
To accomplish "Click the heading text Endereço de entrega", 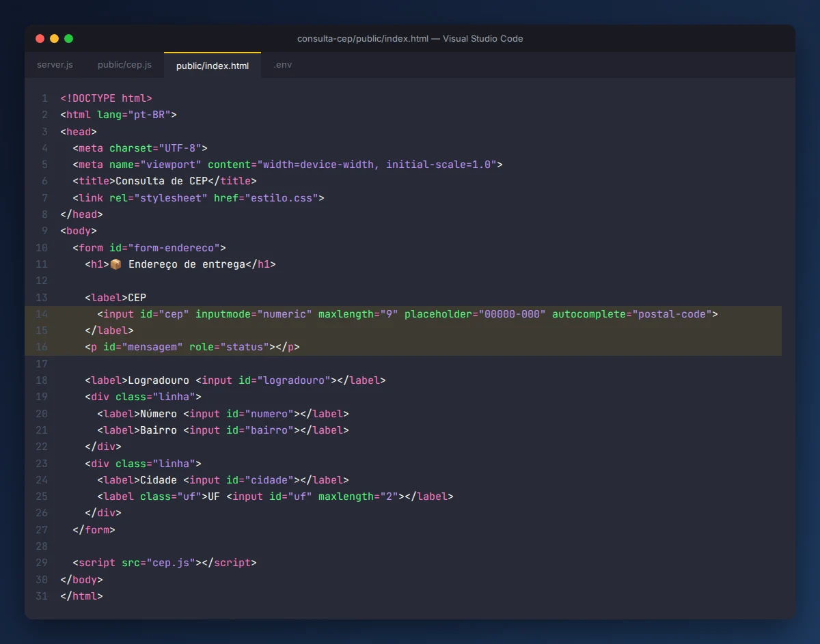I will [x=187, y=264].
